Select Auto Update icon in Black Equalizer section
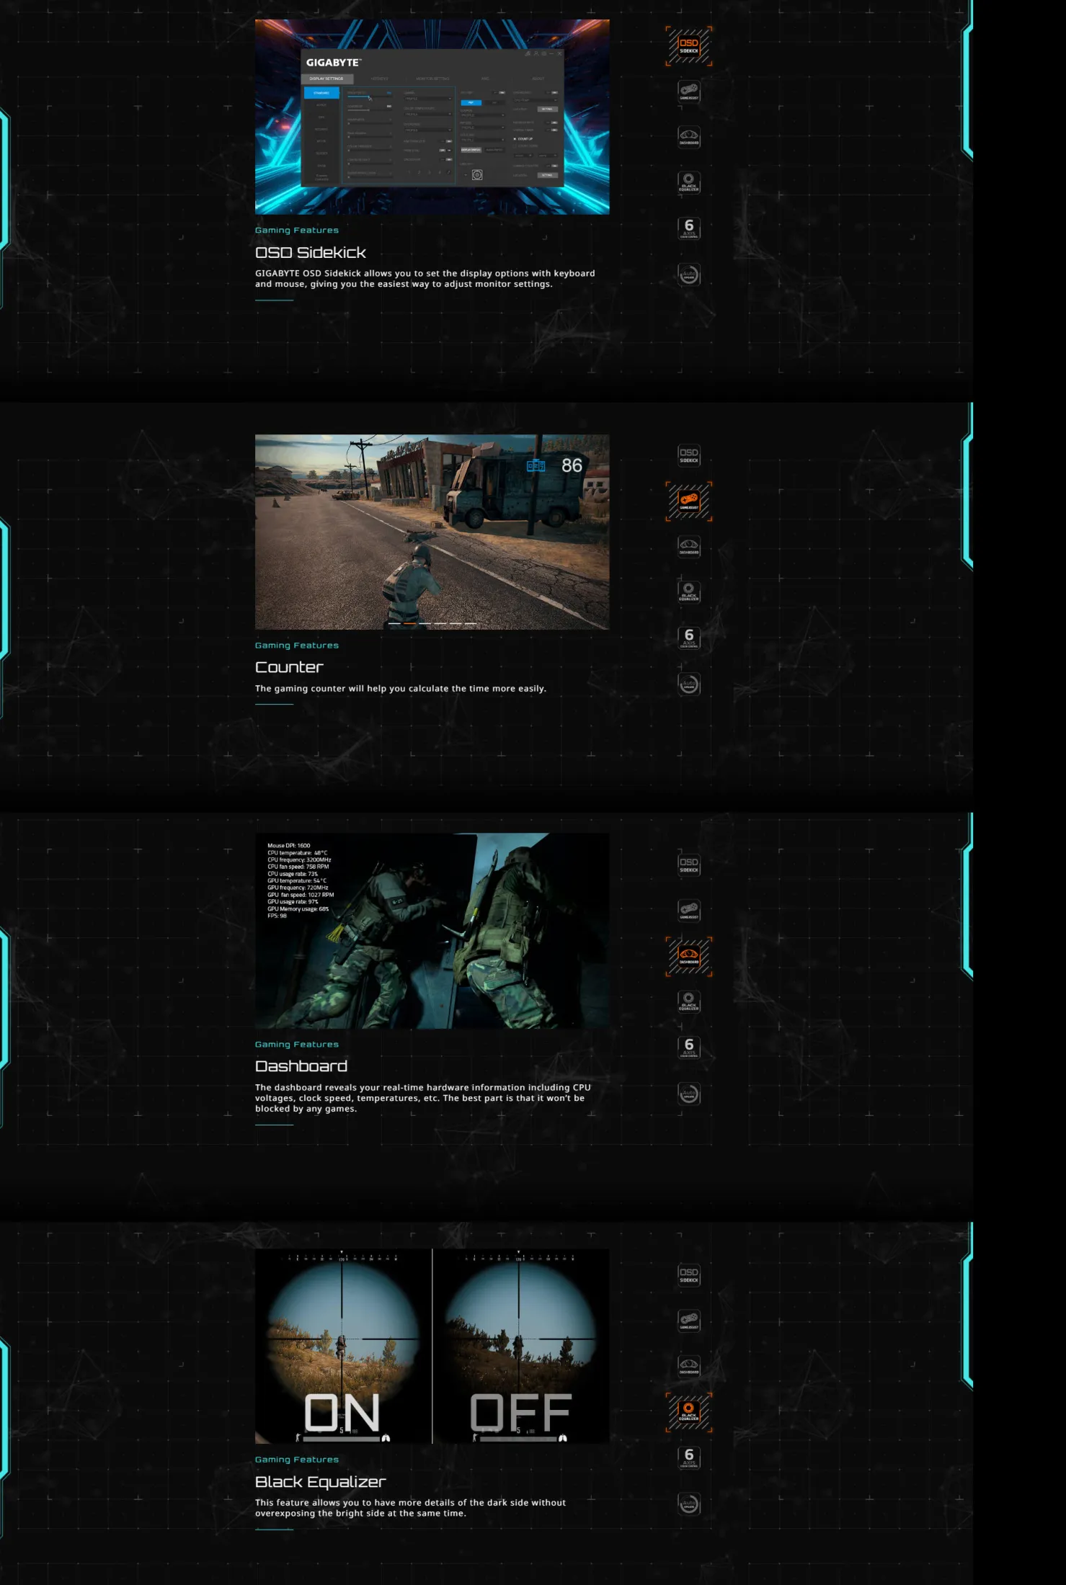 688,1504
